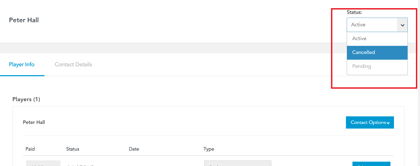Pick the greyed Pending status option
Image resolution: width=420 pixels, height=166 pixels.
377,66
